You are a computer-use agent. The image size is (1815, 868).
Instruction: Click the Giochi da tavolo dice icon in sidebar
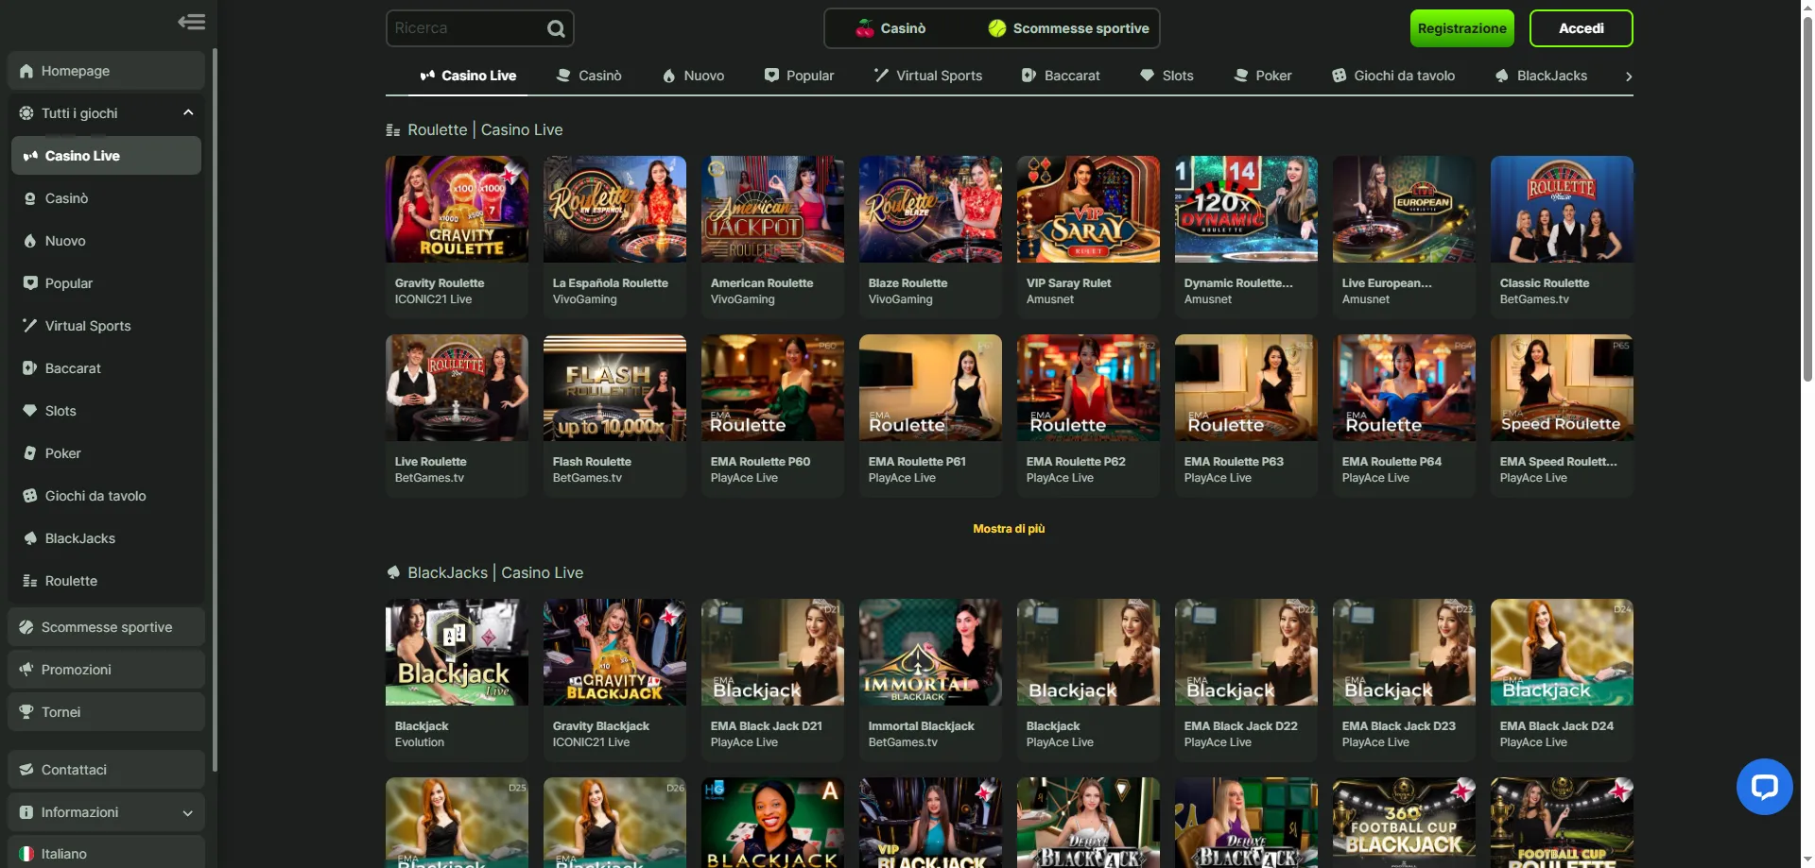[30, 496]
